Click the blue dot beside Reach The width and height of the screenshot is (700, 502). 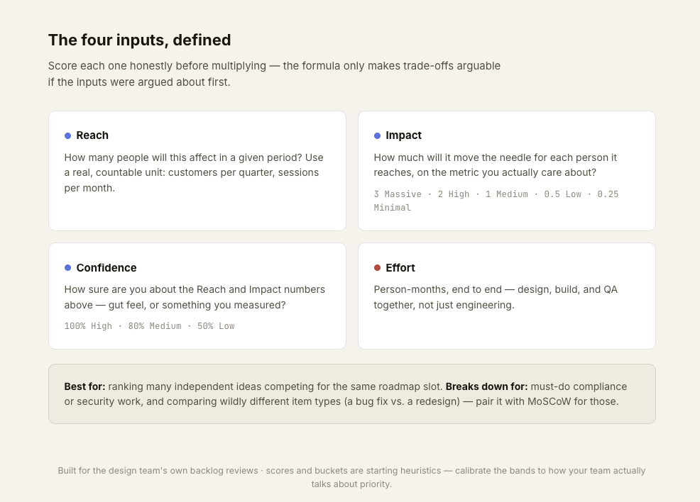pyautogui.click(x=68, y=135)
